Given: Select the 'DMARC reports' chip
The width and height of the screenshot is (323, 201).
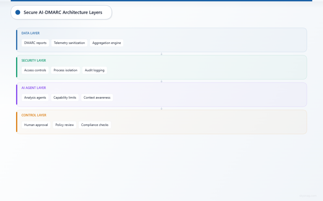Looking at the screenshot, I should point(35,43).
